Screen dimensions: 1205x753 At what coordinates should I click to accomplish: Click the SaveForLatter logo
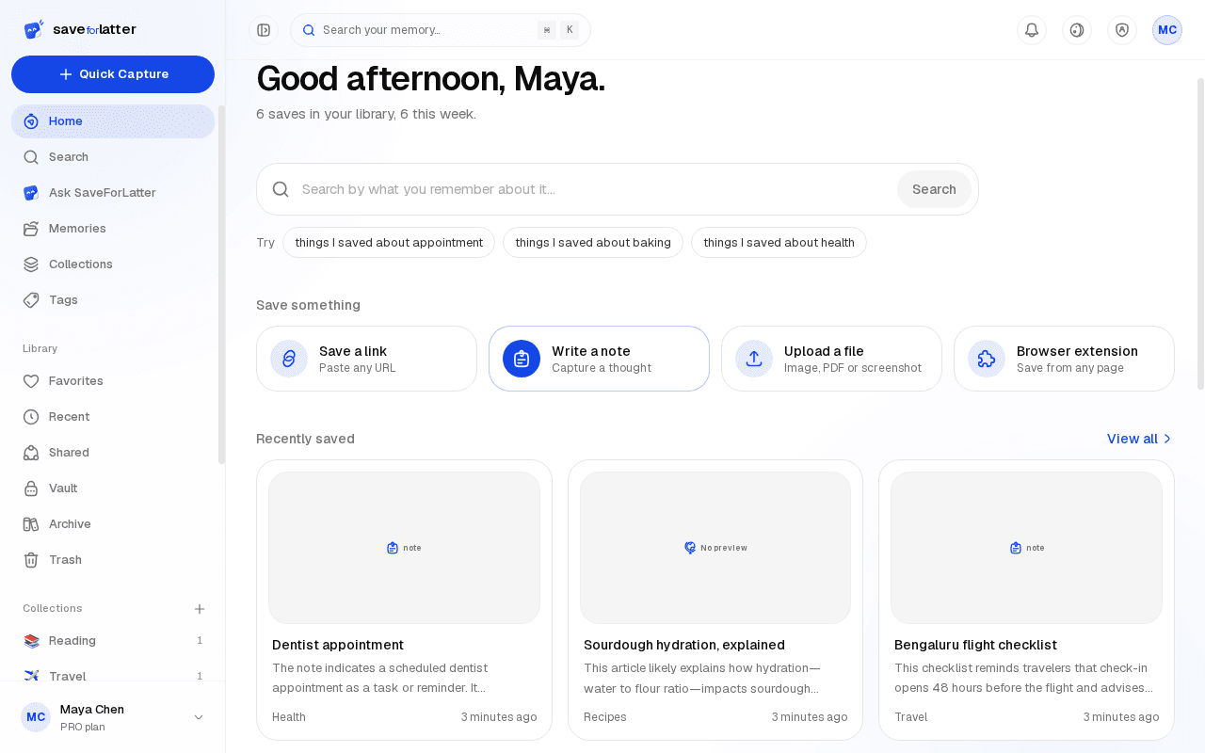coord(80,29)
